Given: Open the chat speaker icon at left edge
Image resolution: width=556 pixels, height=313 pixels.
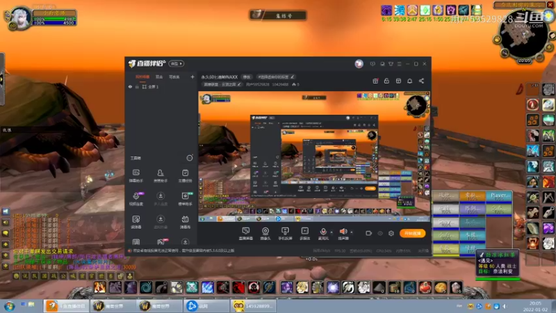Looking at the screenshot, I should (6, 223).
